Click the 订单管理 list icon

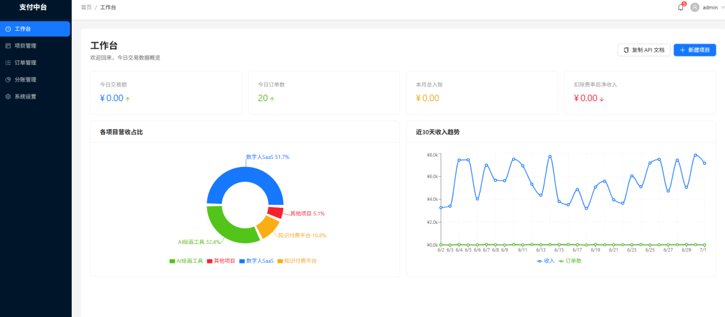pyautogui.click(x=8, y=63)
